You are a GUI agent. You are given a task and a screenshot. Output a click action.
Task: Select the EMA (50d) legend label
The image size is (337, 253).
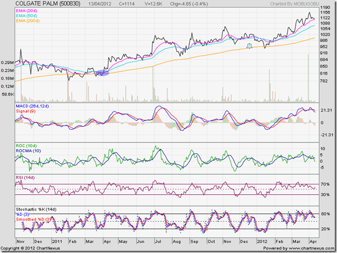[26, 16]
